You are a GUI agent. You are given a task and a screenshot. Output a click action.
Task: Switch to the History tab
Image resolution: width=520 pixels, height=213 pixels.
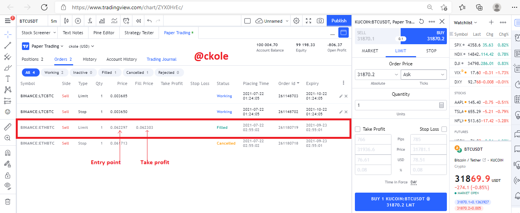[x=90, y=59]
